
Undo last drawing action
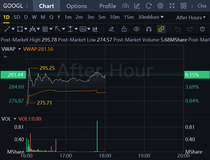(178, 29)
